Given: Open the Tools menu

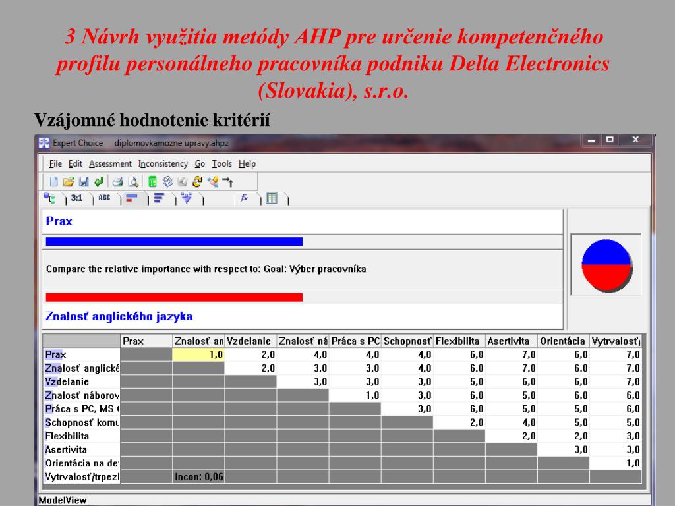Looking at the screenshot, I should pyautogui.click(x=221, y=164).
